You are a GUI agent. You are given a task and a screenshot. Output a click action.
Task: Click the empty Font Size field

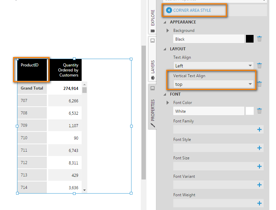[x=215, y=166]
